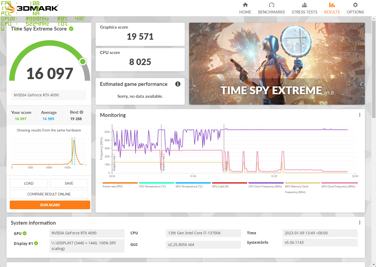Click COMPARE RESULT ONLINE
The image size is (376, 267).
pyautogui.click(x=49, y=194)
